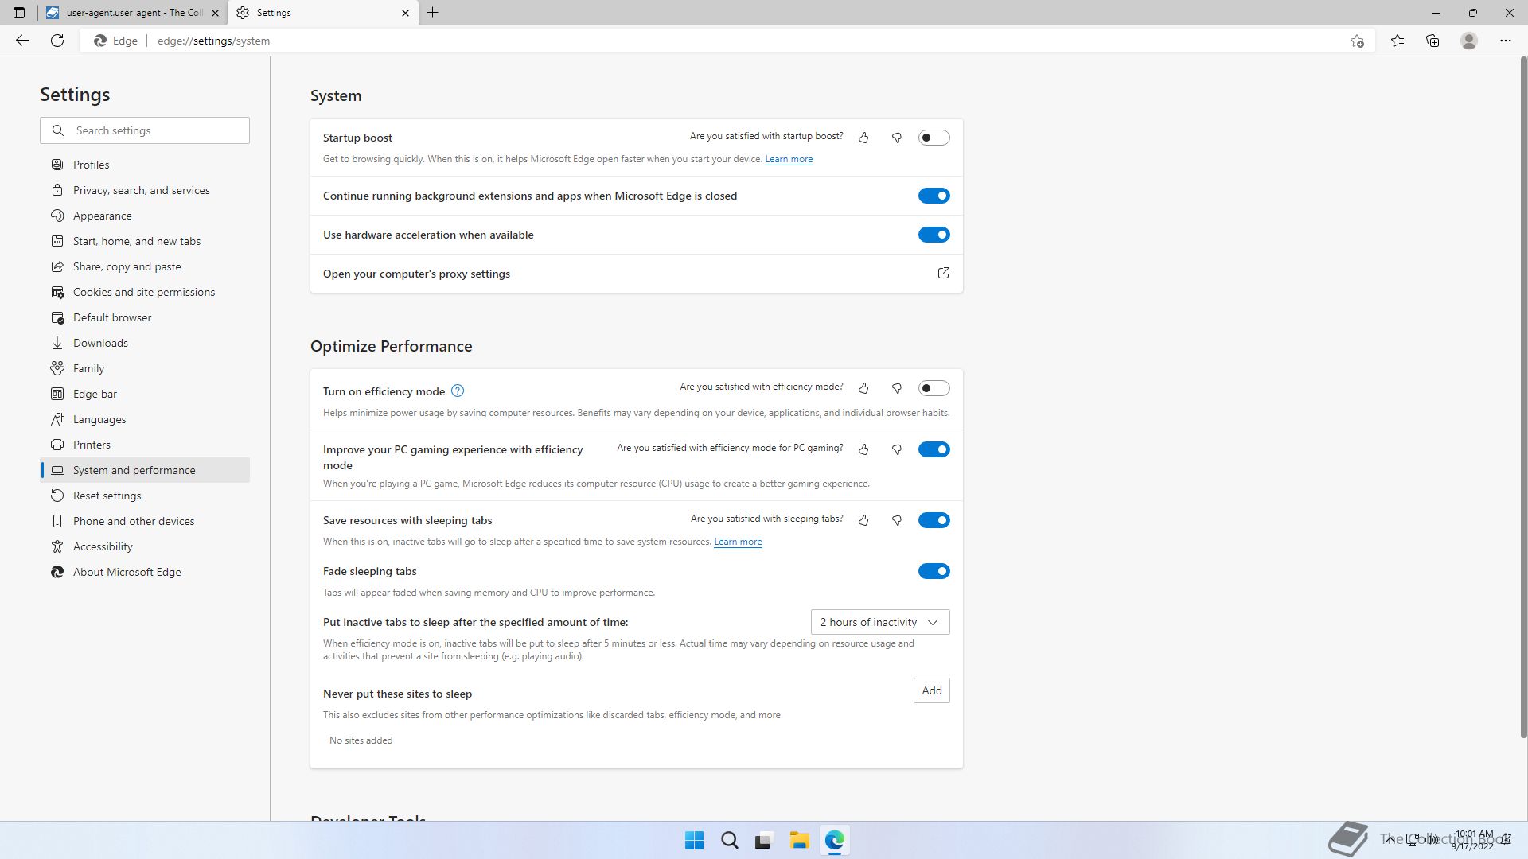Open Learn more link for sleeping tabs
The height and width of the screenshot is (859, 1528).
[738, 542]
